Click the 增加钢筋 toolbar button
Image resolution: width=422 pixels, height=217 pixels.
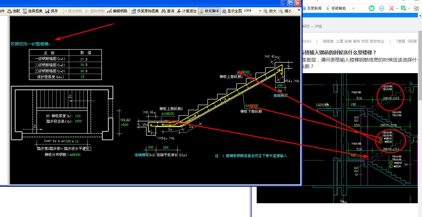(72, 11)
